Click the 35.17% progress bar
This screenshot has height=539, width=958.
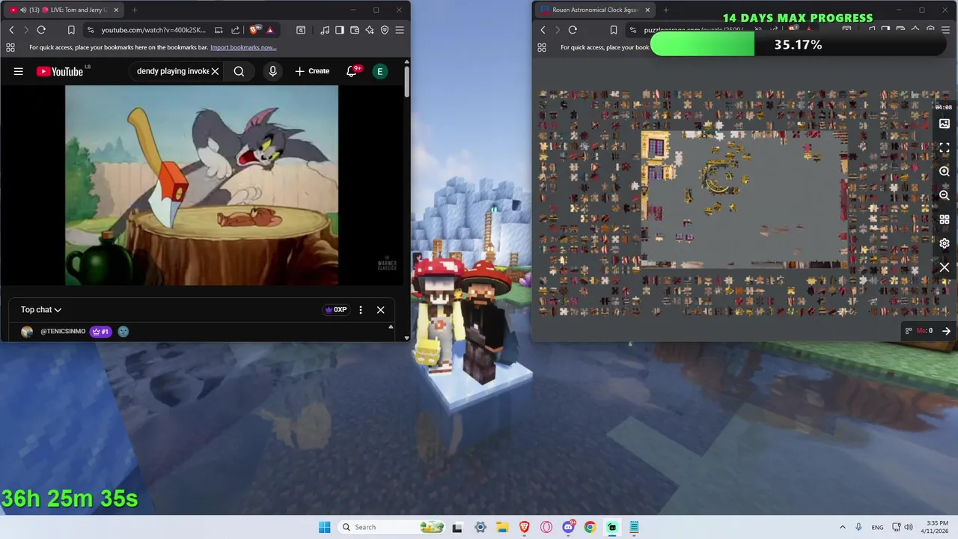798,45
